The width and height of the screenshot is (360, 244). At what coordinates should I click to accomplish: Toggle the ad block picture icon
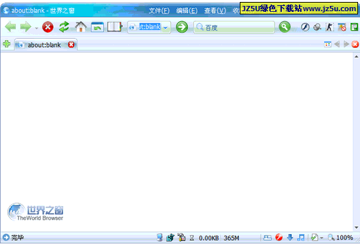342,28
